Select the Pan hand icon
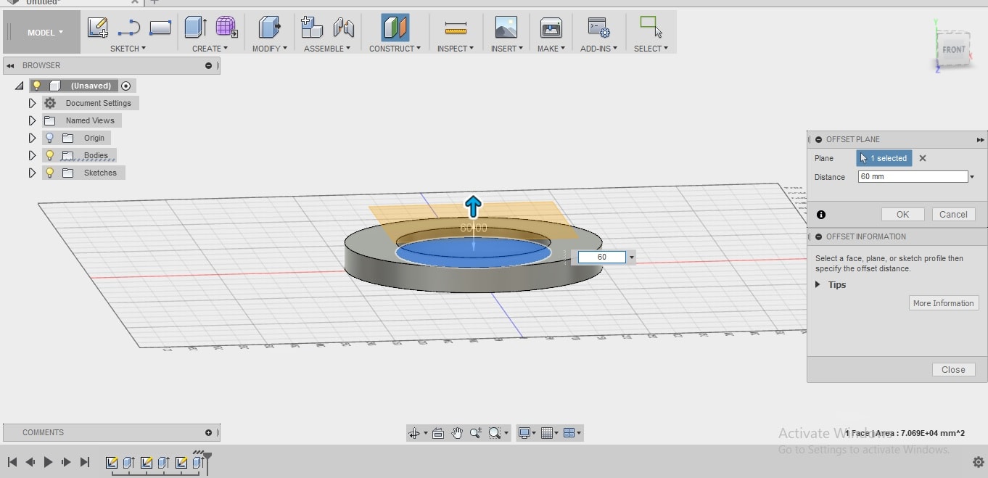The image size is (988, 478). pos(457,433)
